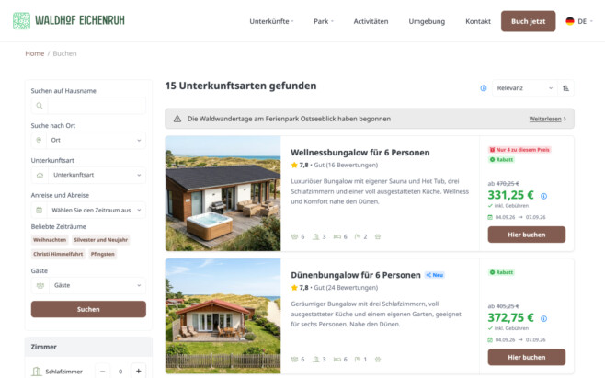Click the guests icon in the Gäste field
Screen dimensions: 605x378
40,285
